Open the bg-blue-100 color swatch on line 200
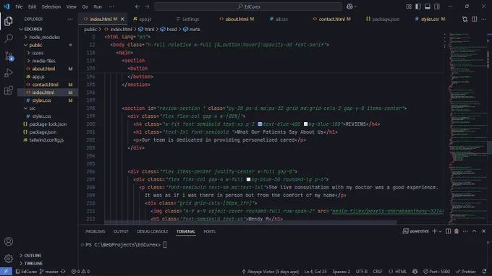 tap(305, 124)
